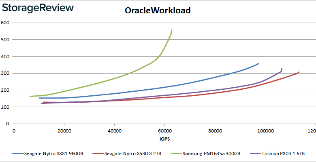This screenshot has width=316, height=162.
Task: Click the OracleWorkload chart title
Action: click(158, 11)
